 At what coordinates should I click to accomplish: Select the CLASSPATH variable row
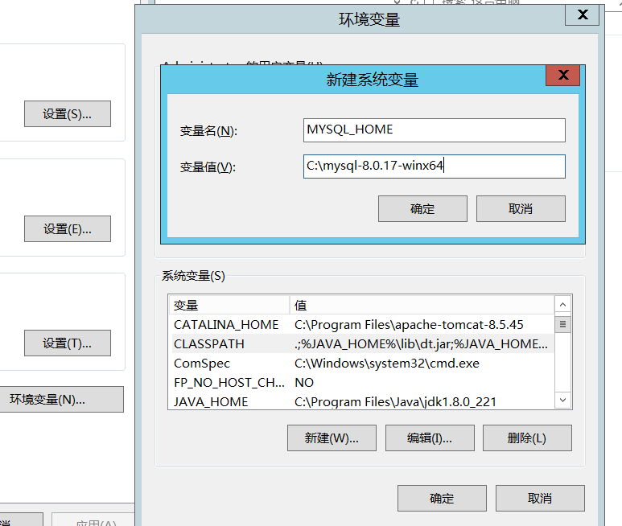click(361, 343)
